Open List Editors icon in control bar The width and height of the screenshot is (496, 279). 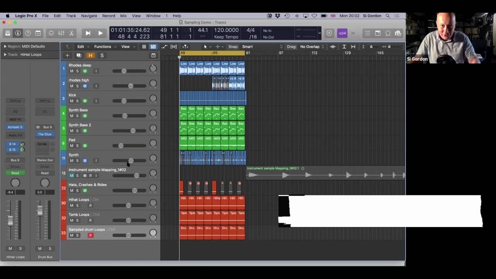point(367,33)
